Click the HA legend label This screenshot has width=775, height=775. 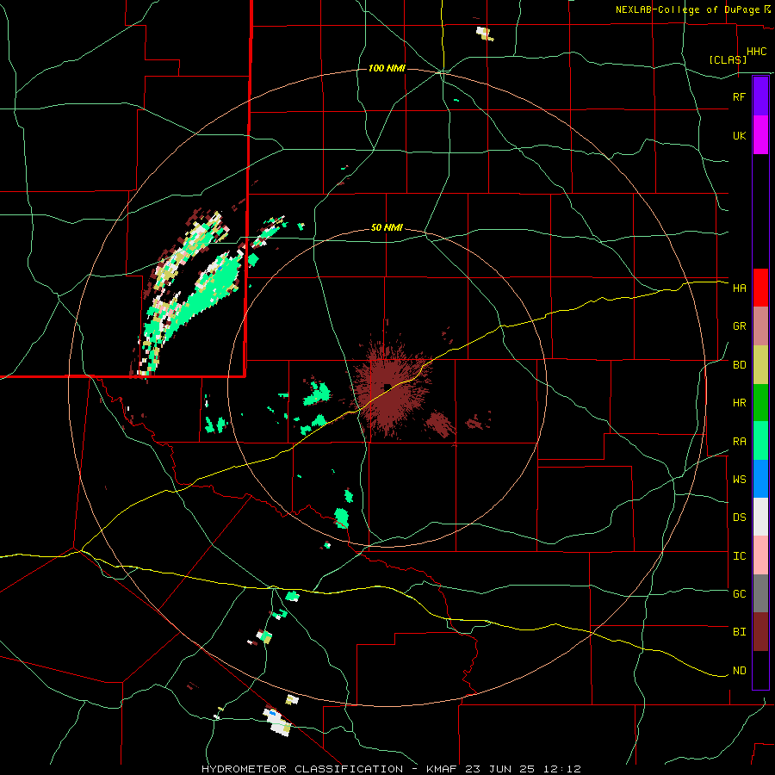(x=739, y=288)
